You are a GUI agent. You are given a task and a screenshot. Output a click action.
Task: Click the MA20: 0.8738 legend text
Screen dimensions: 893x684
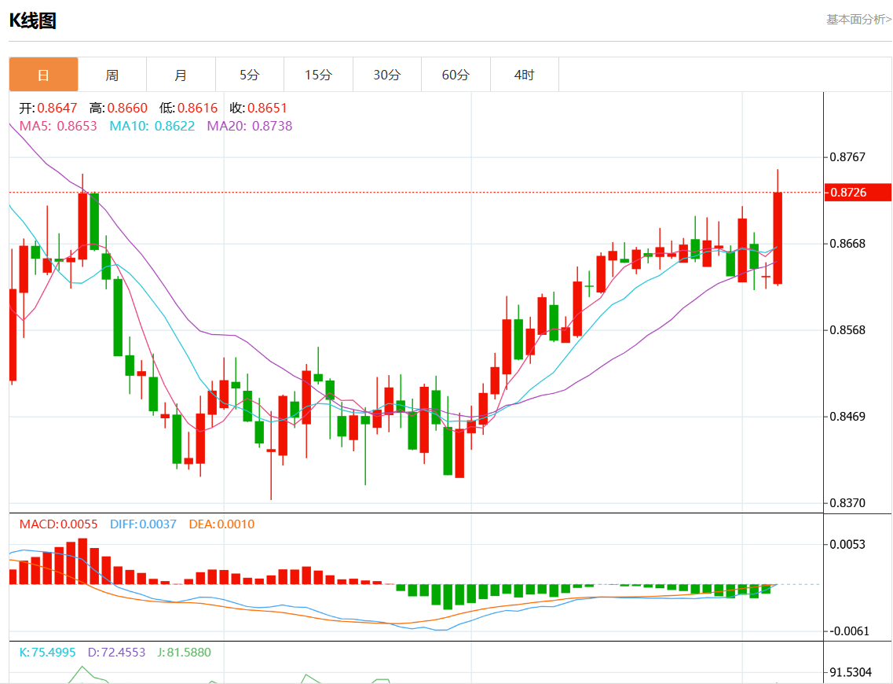click(x=250, y=126)
